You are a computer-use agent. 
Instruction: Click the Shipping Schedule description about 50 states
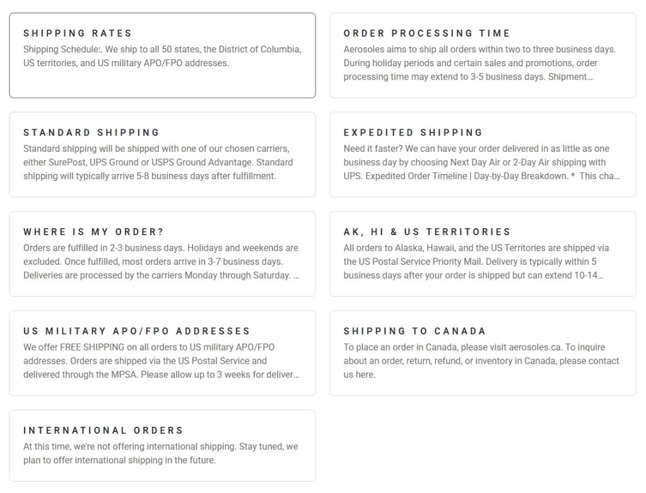click(162, 56)
